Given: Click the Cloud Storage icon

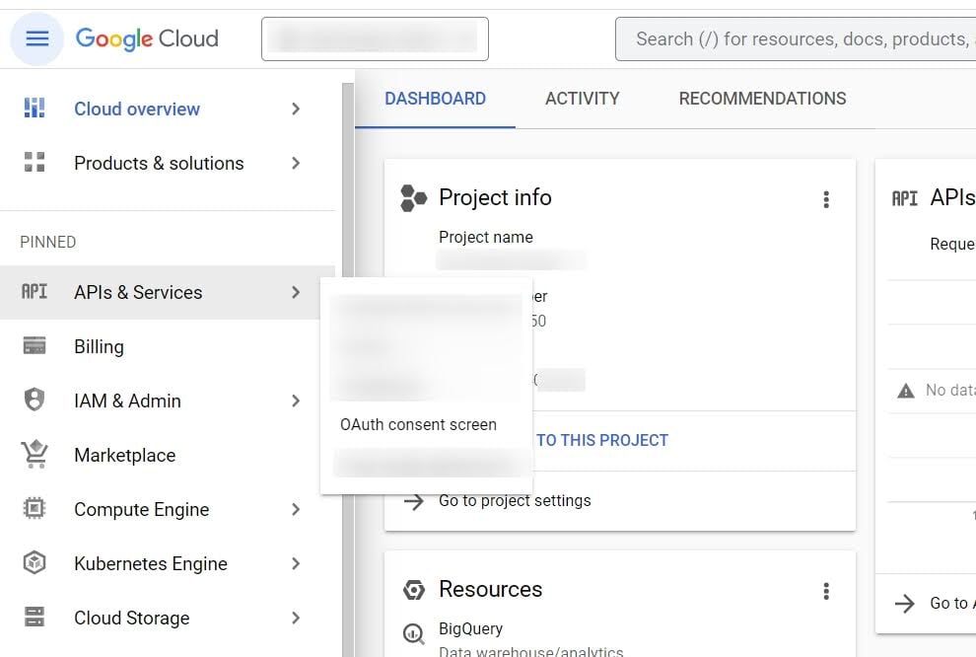Looking at the screenshot, I should [35, 618].
